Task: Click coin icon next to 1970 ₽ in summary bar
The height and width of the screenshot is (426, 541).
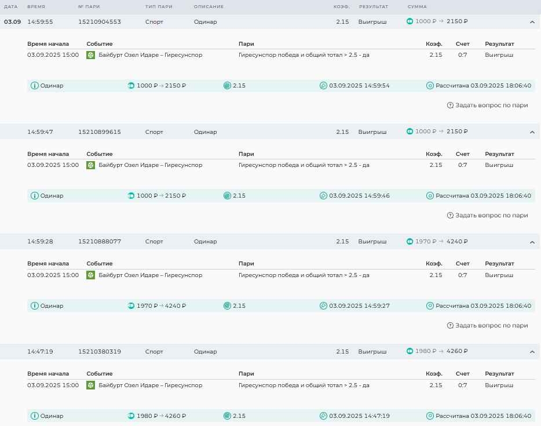Action: point(131,306)
